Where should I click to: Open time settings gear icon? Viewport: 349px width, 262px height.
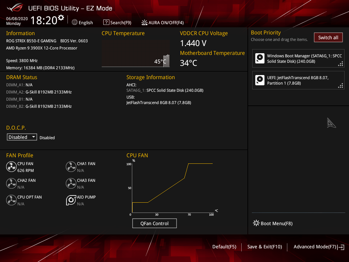click(61, 18)
